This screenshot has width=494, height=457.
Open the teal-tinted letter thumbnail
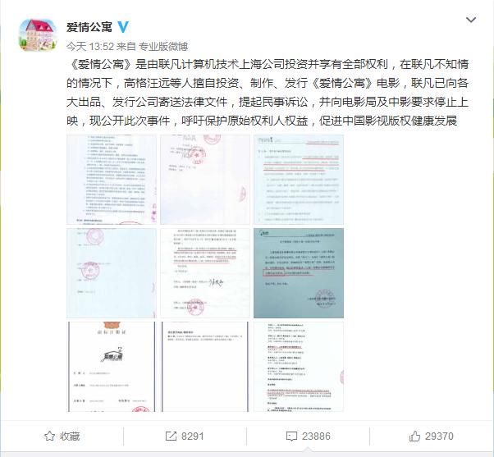[299, 273]
